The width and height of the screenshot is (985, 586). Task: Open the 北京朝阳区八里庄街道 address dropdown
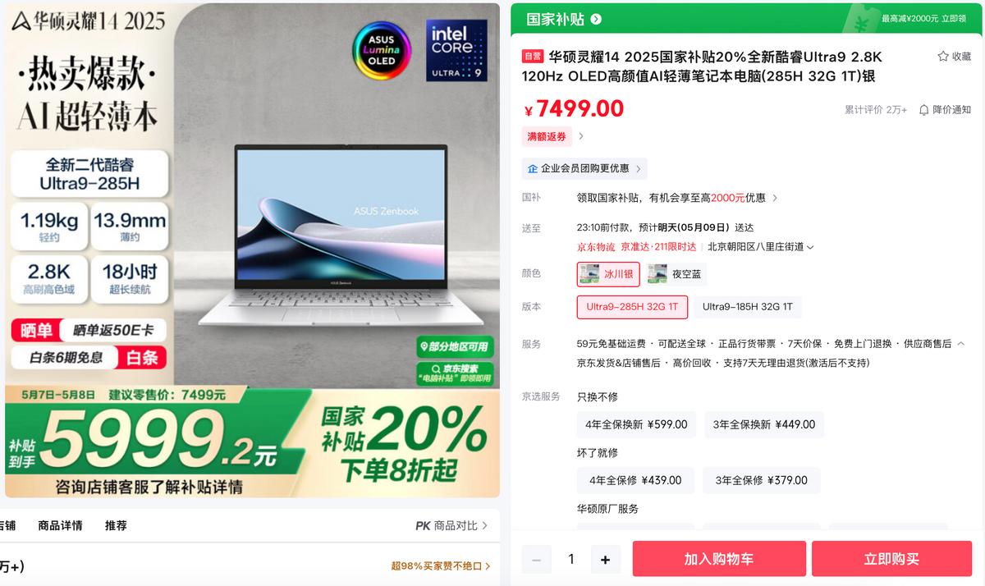click(x=761, y=247)
